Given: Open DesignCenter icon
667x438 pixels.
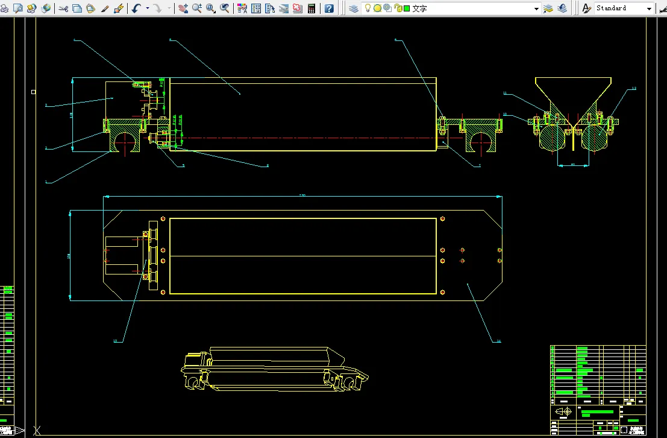Looking at the screenshot, I should pos(256,8).
